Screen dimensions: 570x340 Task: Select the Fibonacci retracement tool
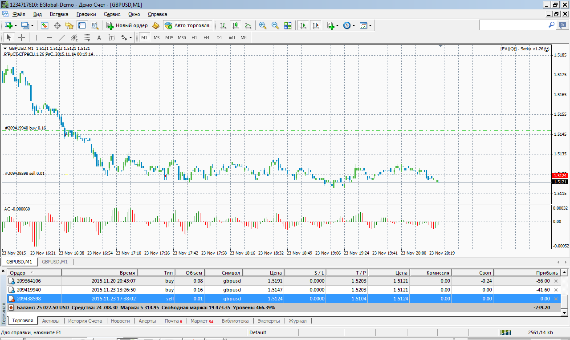tap(87, 38)
